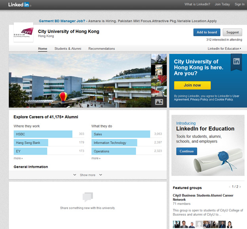Open first group member avatar
This screenshot has height=229, width=247.
pyautogui.click(x=177, y=224)
